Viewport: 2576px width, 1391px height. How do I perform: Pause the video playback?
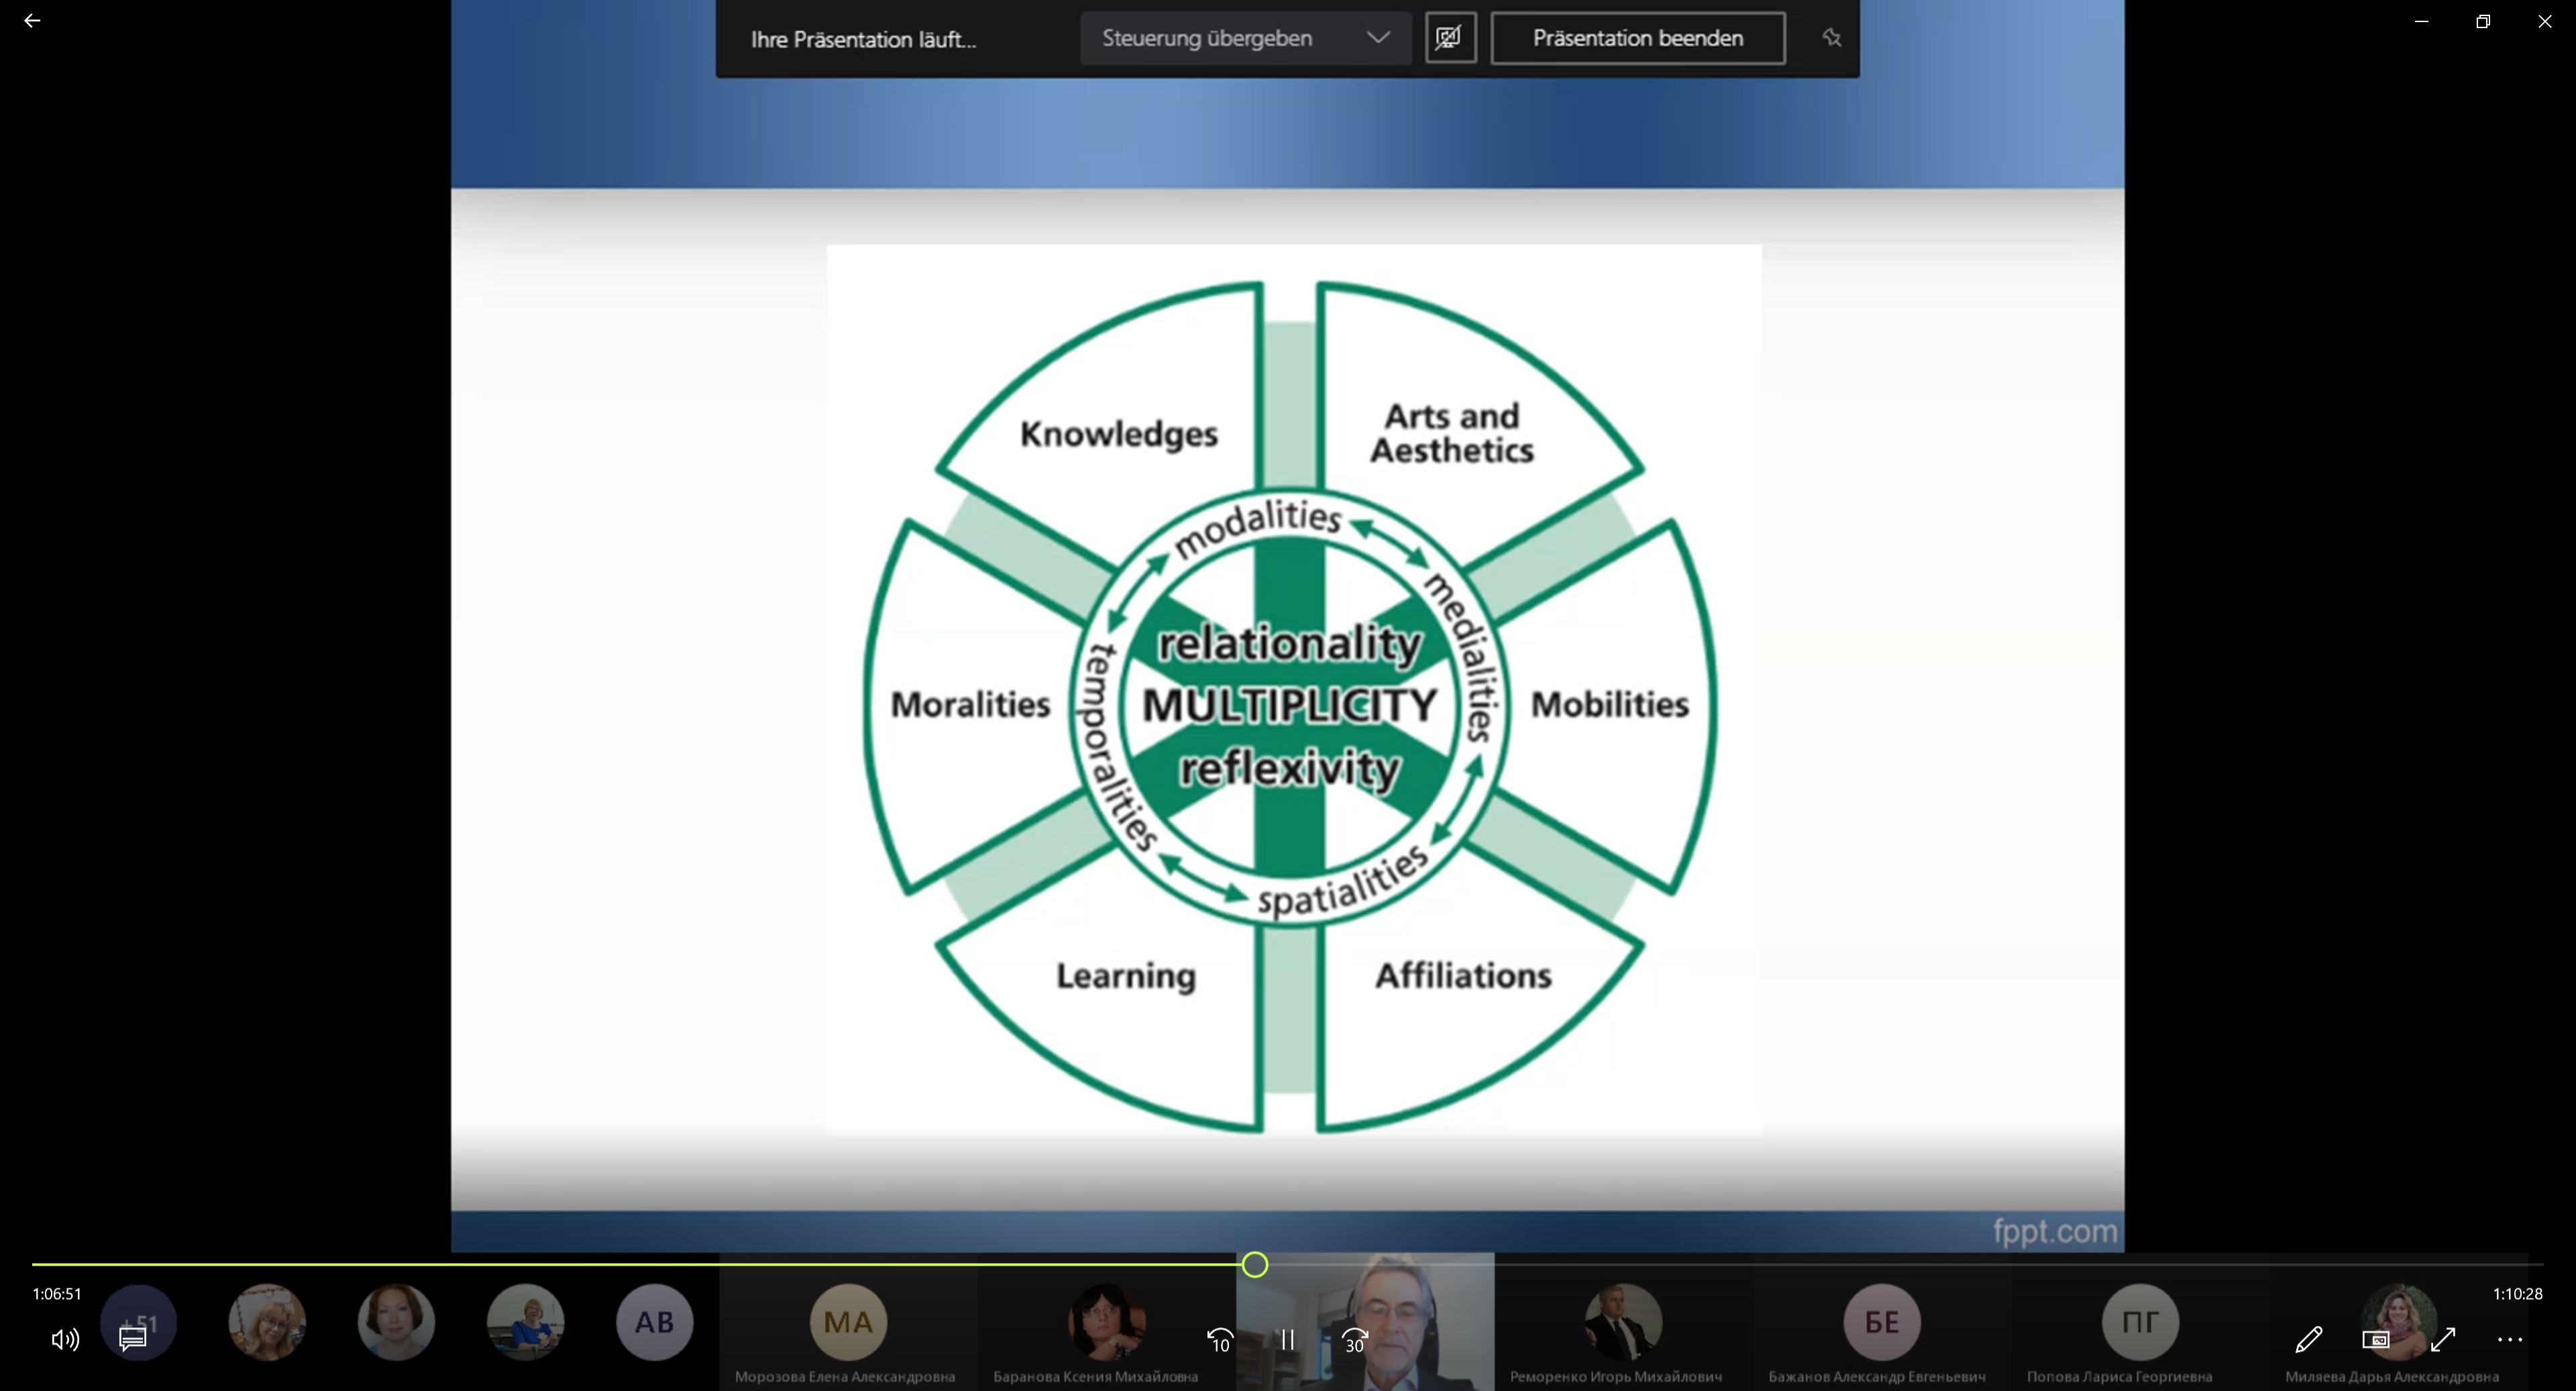[1287, 1340]
